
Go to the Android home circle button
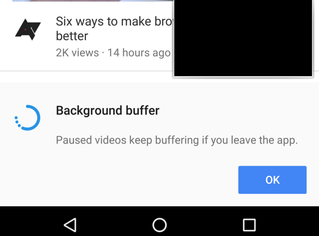tap(159, 225)
